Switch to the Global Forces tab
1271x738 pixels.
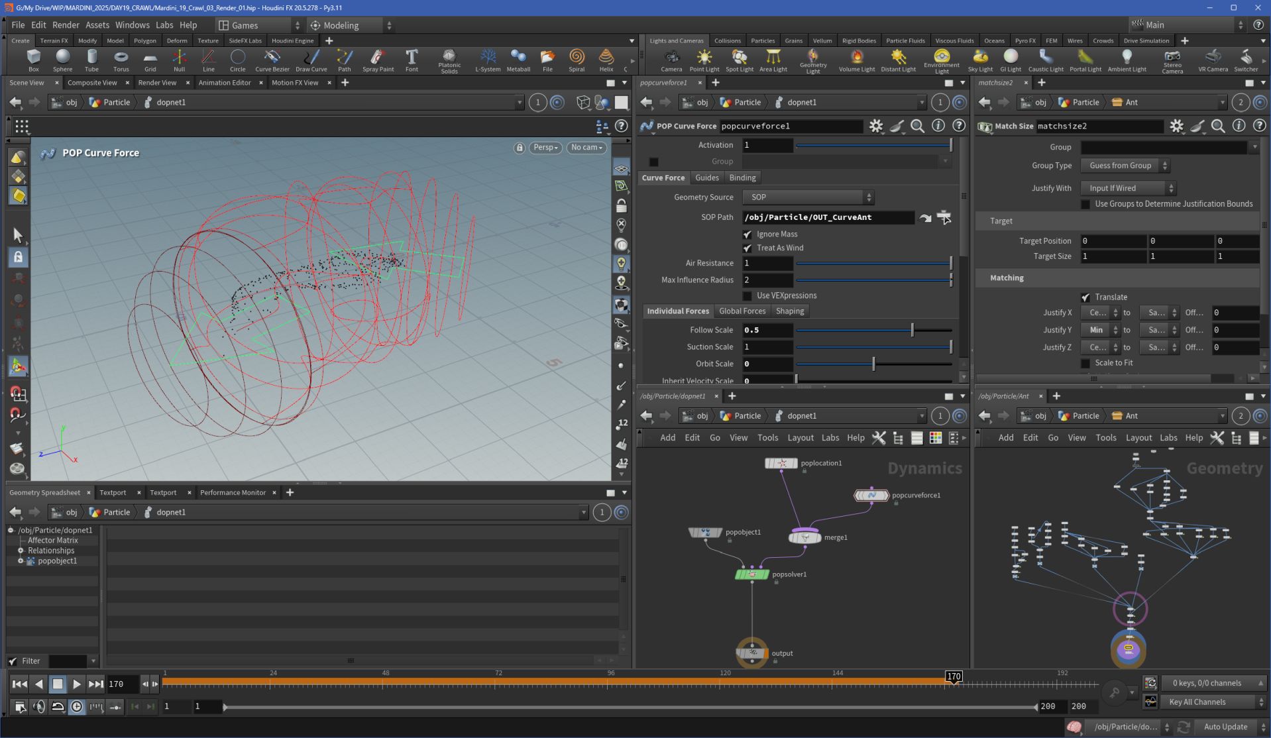coord(742,311)
